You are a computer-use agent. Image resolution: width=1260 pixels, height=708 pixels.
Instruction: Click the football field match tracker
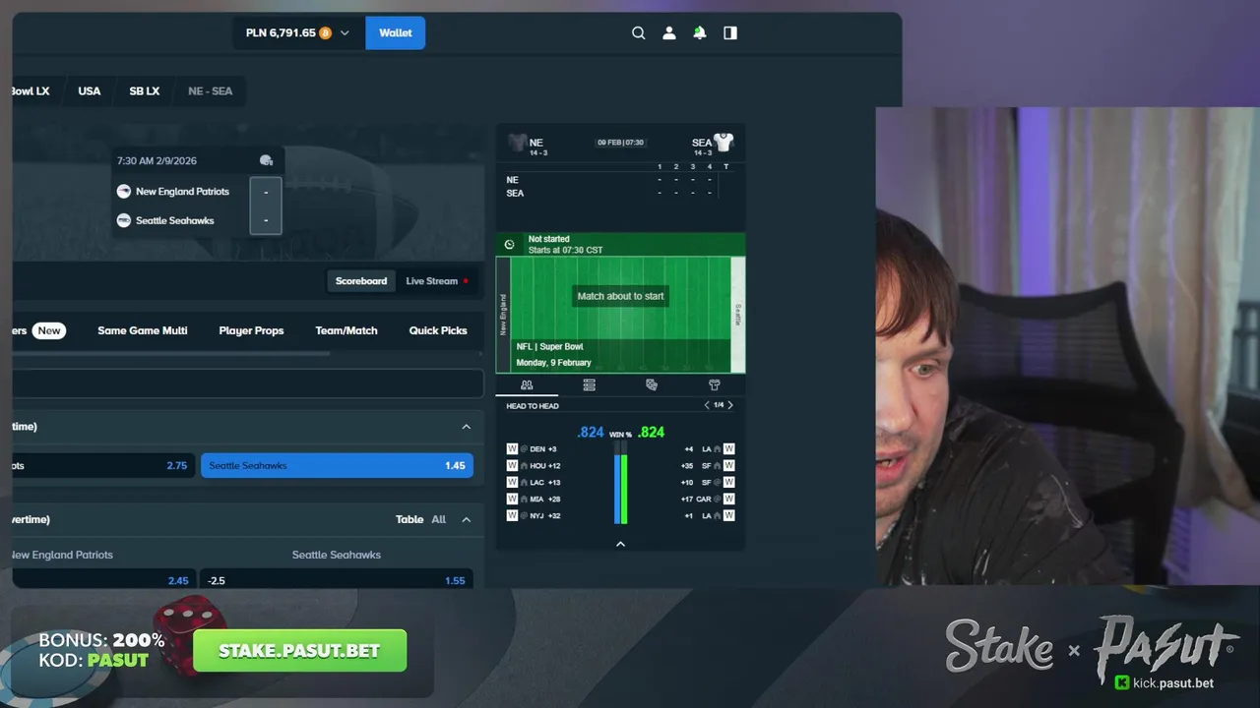[620, 315]
